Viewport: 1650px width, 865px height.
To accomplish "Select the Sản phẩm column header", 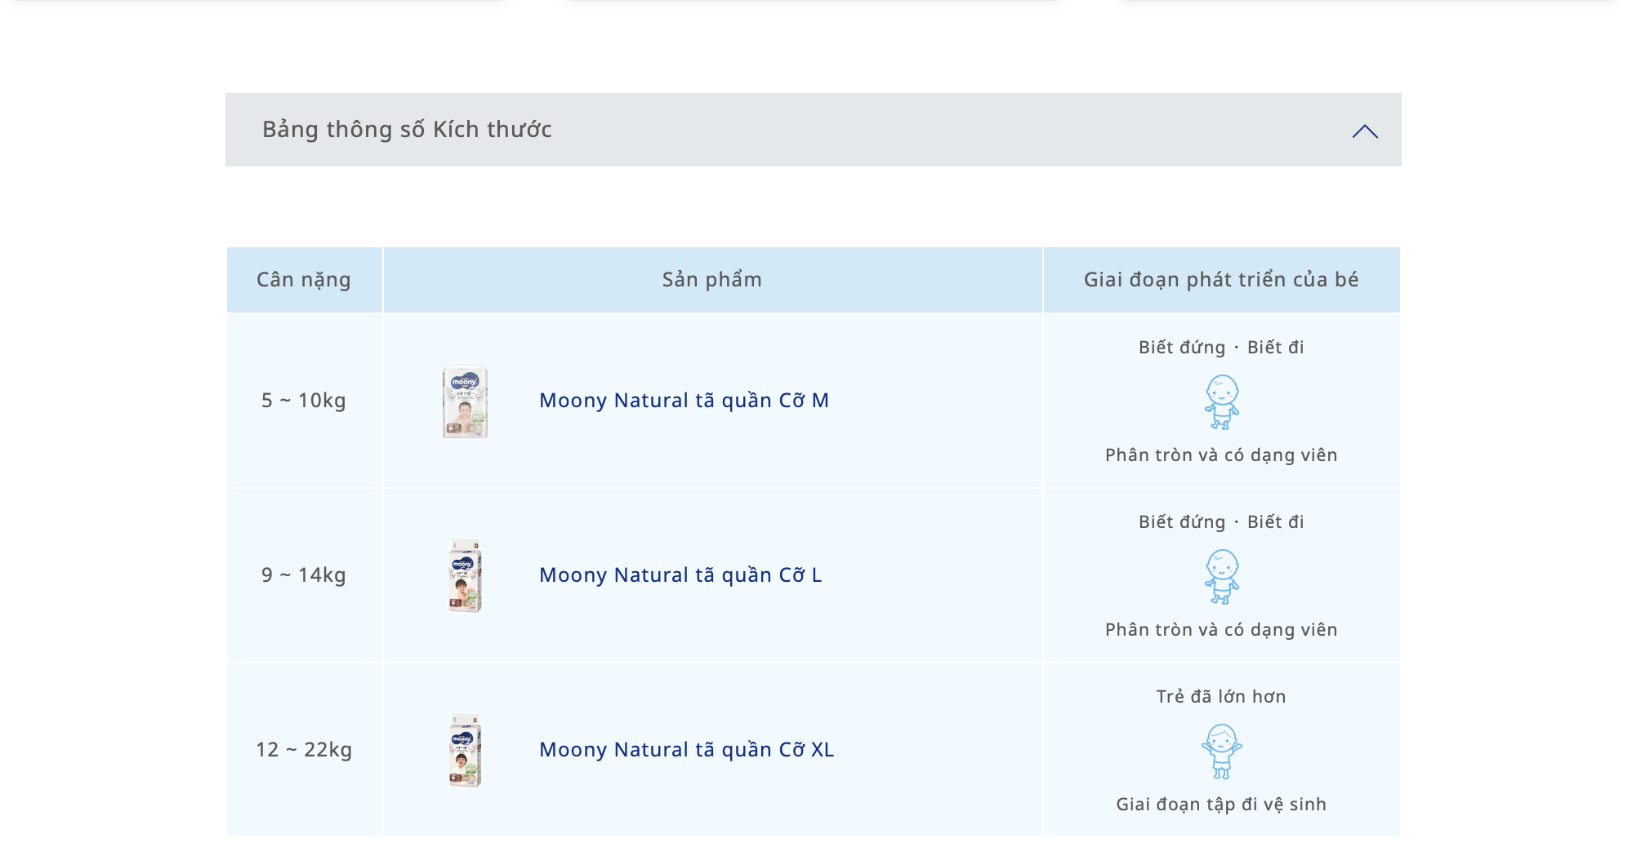I will [x=712, y=280].
